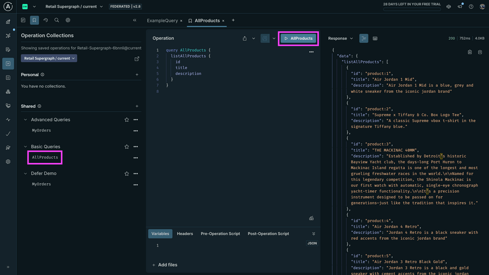Open graph settings gear in left nav
Screen dimensions: 489x275
pos(8,162)
